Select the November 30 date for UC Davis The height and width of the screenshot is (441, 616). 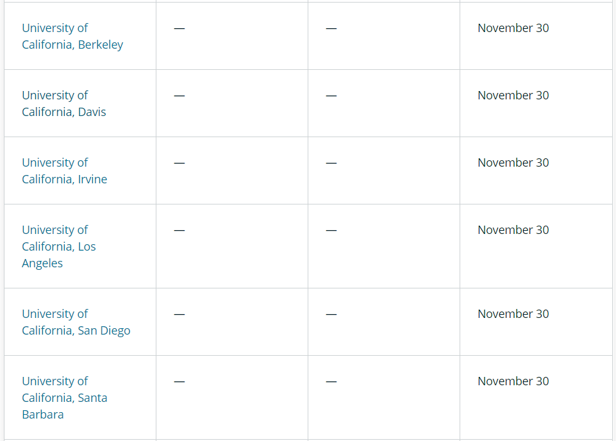pyautogui.click(x=513, y=96)
